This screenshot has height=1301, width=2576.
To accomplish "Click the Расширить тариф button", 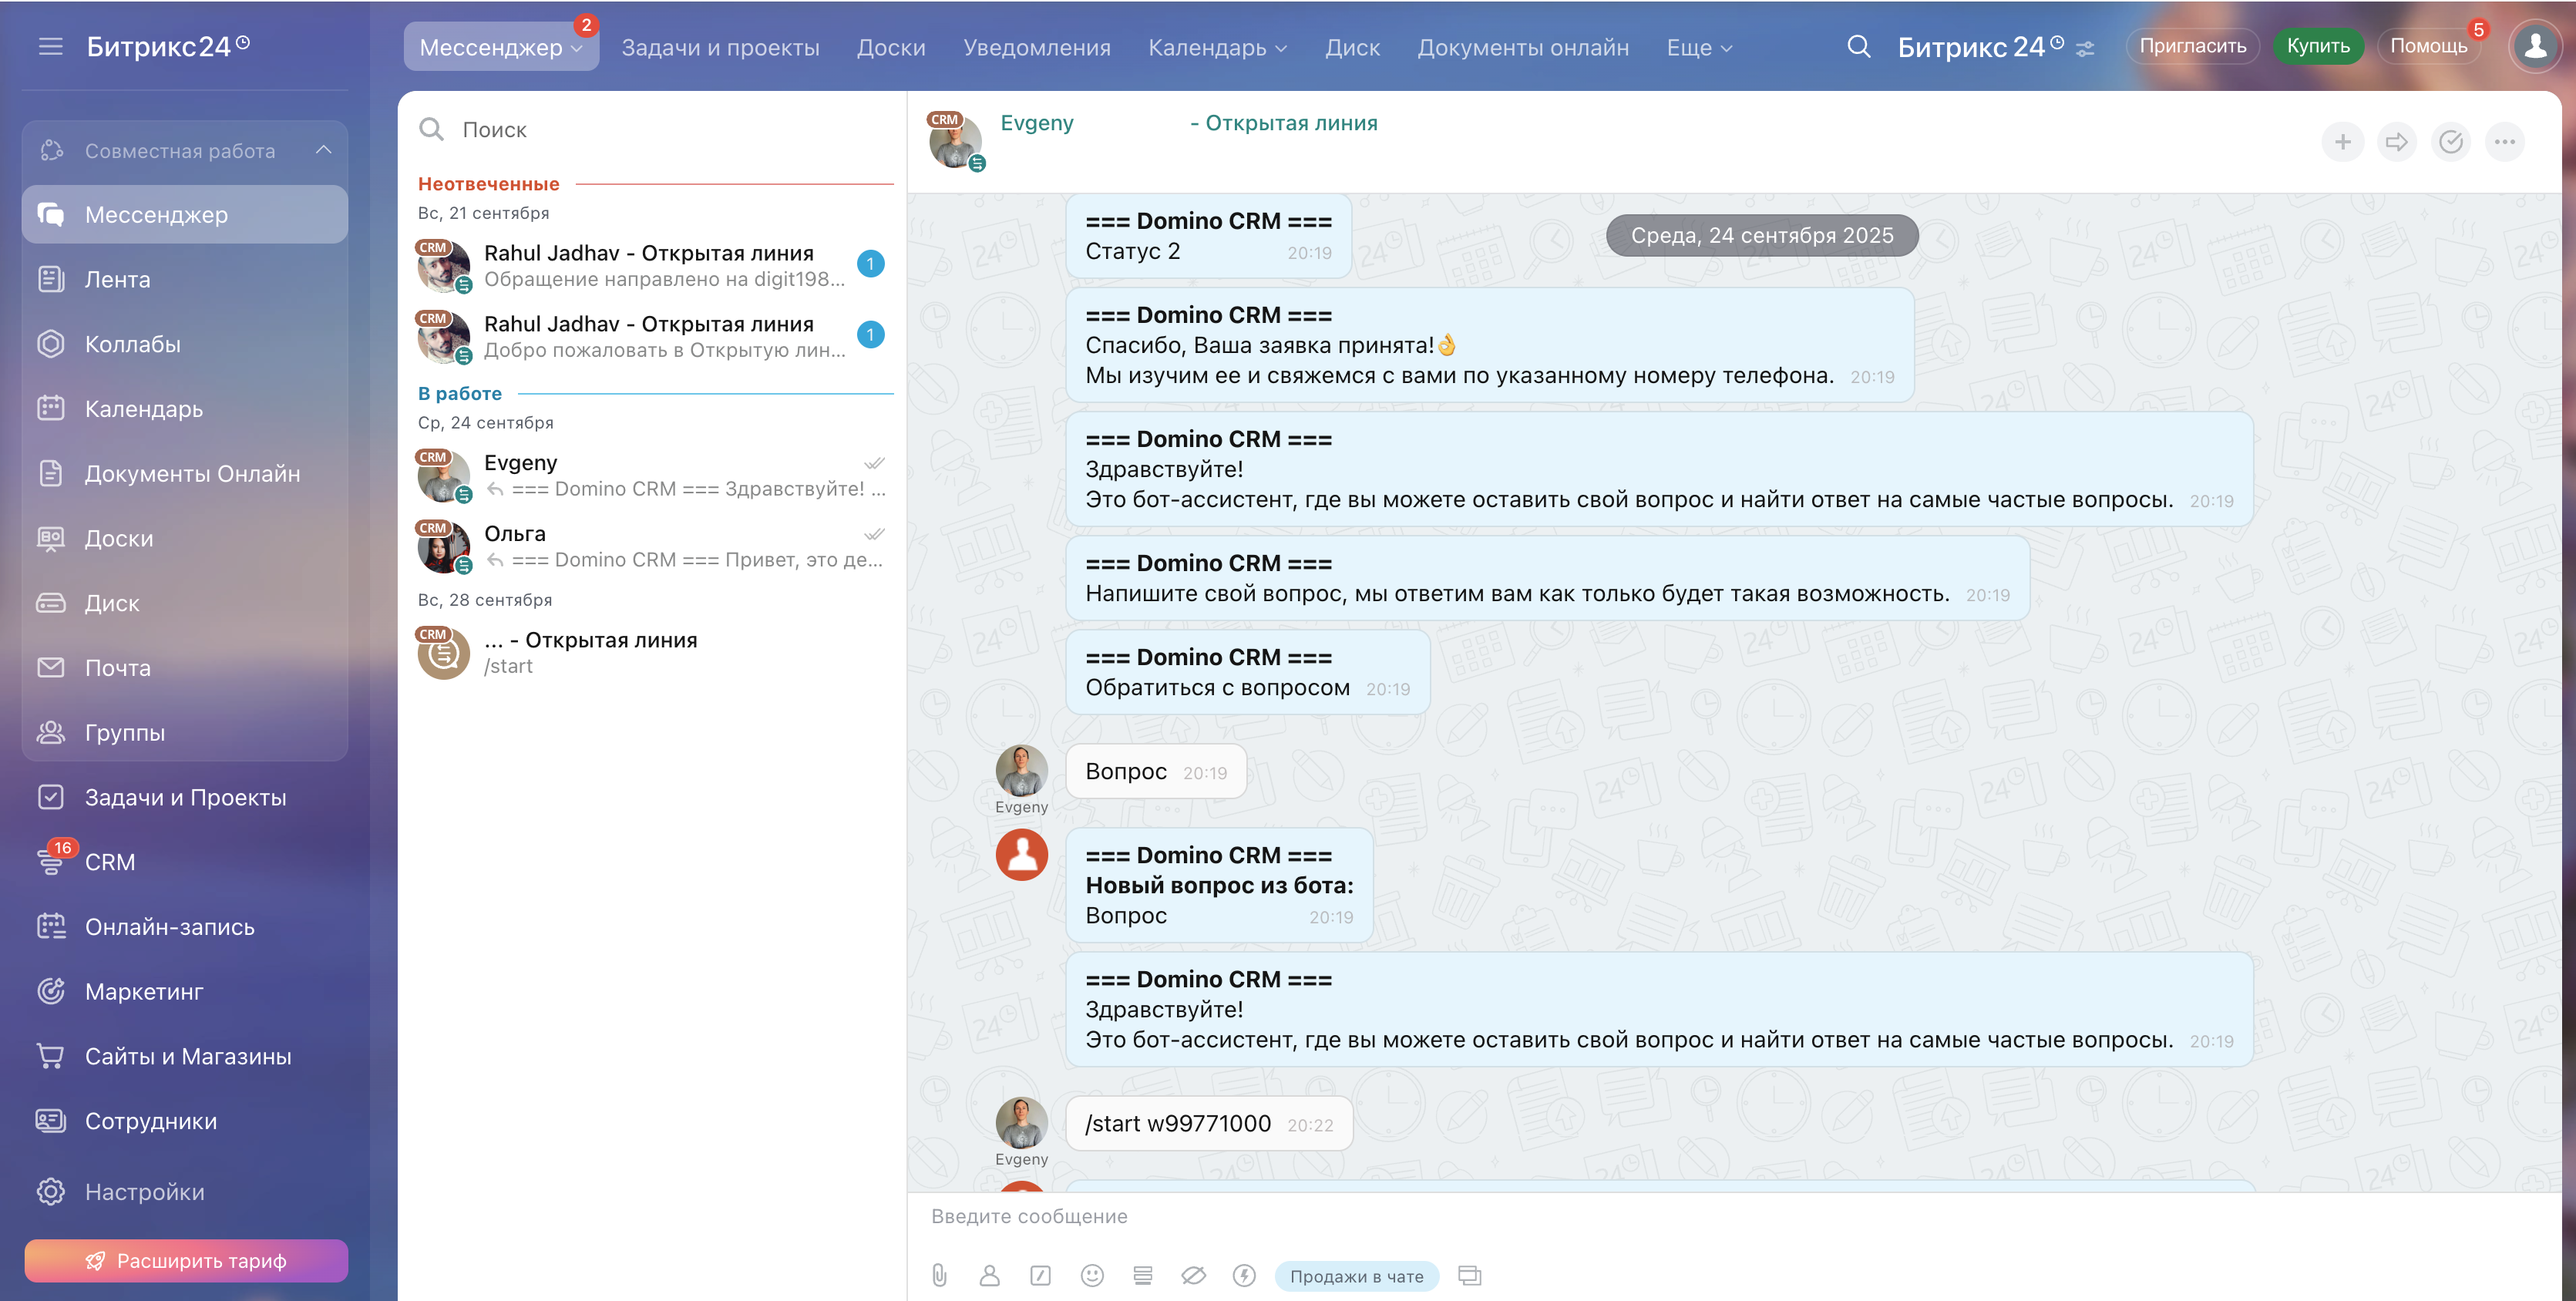I will [186, 1260].
